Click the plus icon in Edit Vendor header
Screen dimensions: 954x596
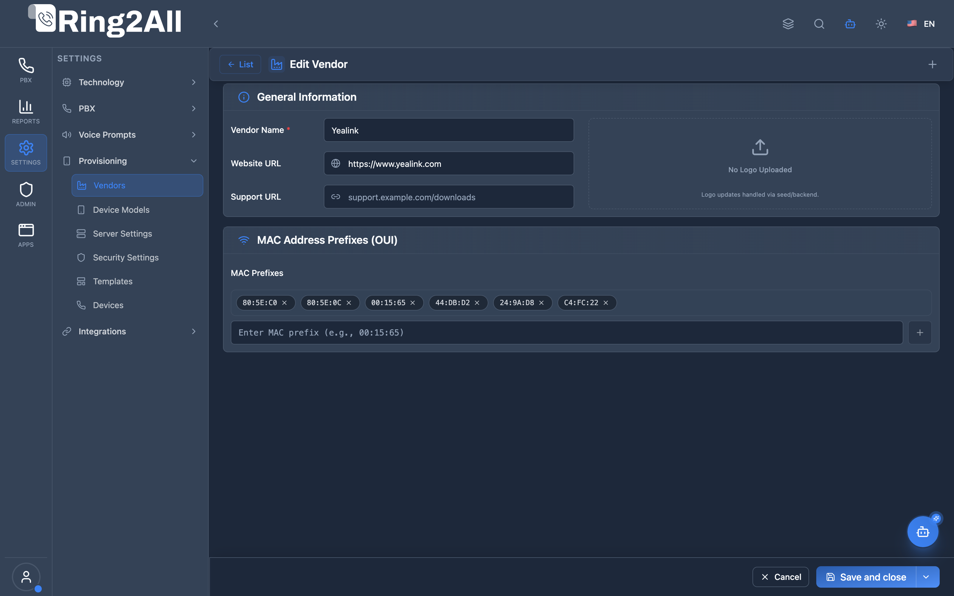click(x=932, y=64)
